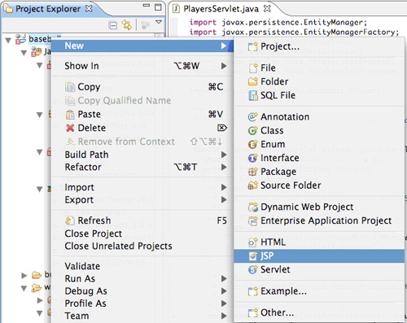Open the Export submenu

tap(142, 200)
